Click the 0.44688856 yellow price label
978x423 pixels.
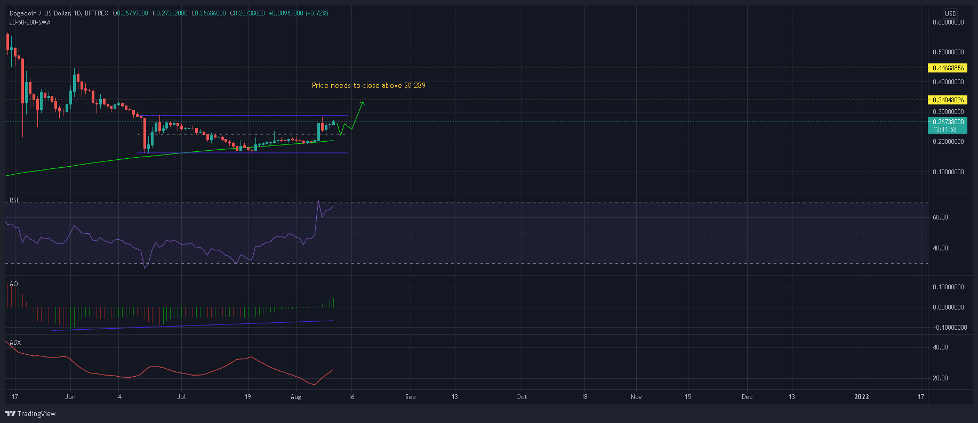[x=948, y=68]
